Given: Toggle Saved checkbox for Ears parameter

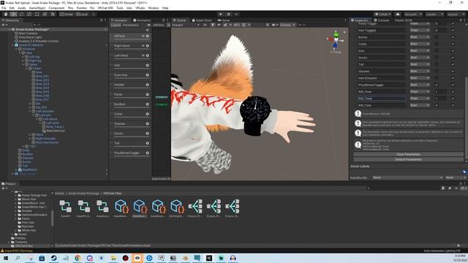Looking at the screenshot, I should pyautogui.click(x=453, y=51).
